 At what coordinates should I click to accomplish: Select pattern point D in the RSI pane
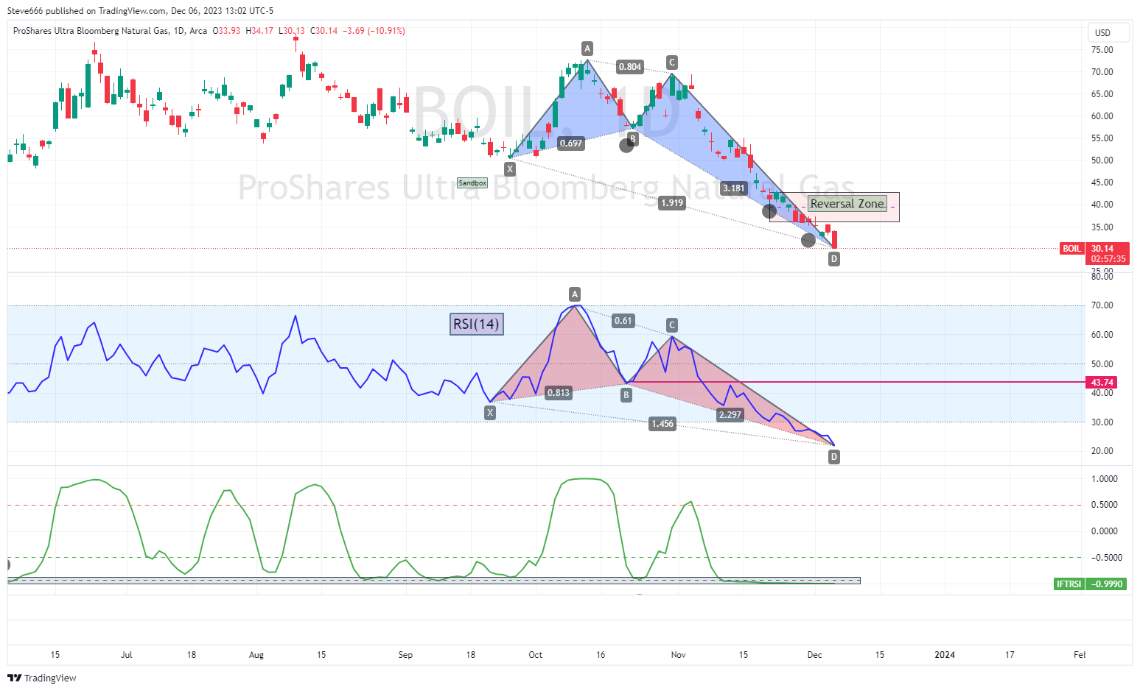point(834,457)
